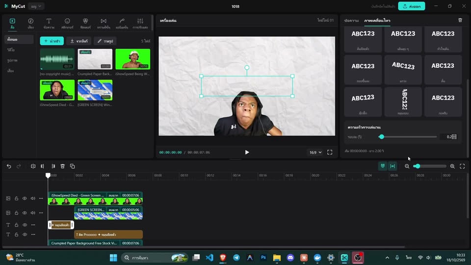
Task: Trim clip right of the playhead
Action: [x=53, y=166]
